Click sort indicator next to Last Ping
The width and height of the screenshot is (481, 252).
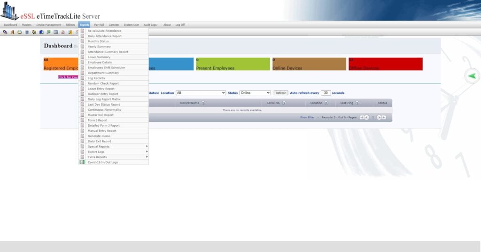pos(357,103)
